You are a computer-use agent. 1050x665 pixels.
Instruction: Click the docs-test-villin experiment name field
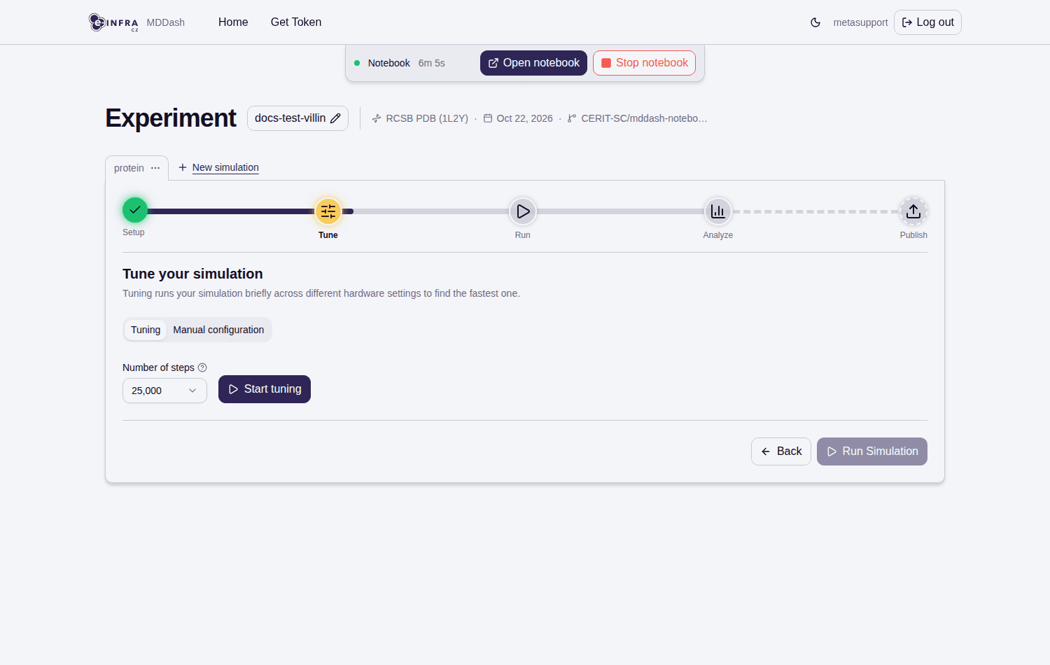point(297,118)
